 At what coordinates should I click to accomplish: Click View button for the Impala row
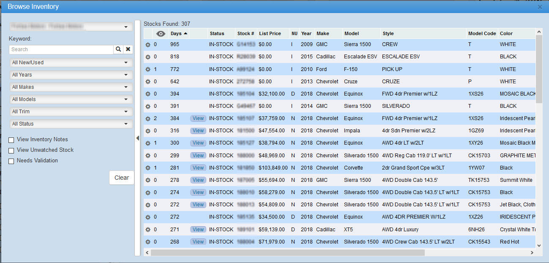tap(198, 131)
